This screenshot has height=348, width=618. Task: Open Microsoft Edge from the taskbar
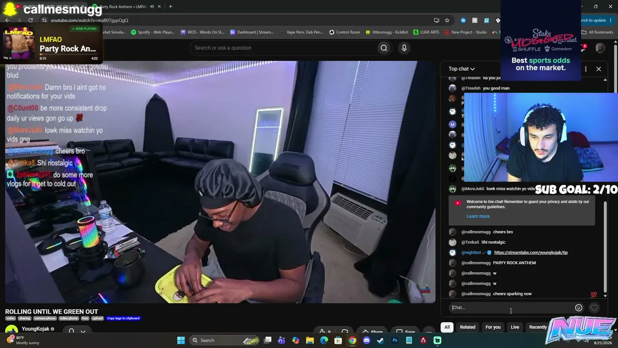pyautogui.click(x=324, y=340)
